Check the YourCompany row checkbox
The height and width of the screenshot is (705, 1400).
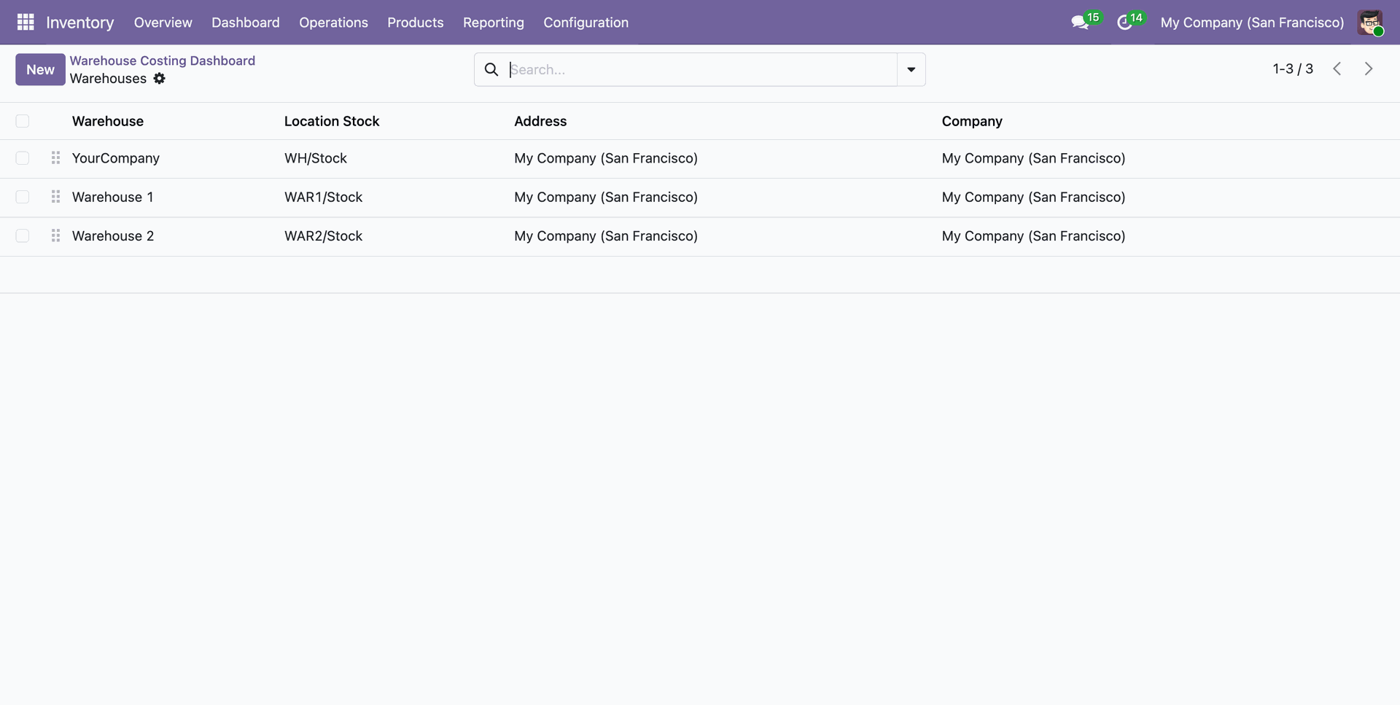pos(23,158)
